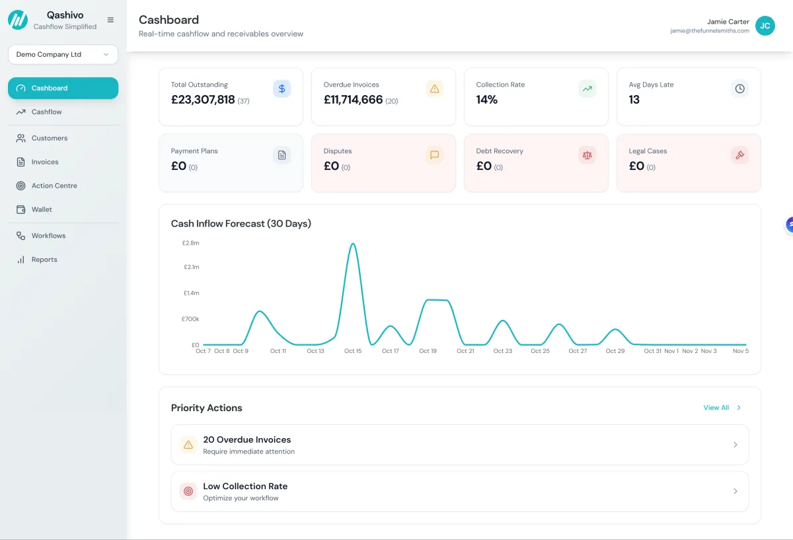Image resolution: width=793 pixels, height=540 pixels.
Task: Click the dollar icon on Total Outstanding
Action: tap(282, 89)
